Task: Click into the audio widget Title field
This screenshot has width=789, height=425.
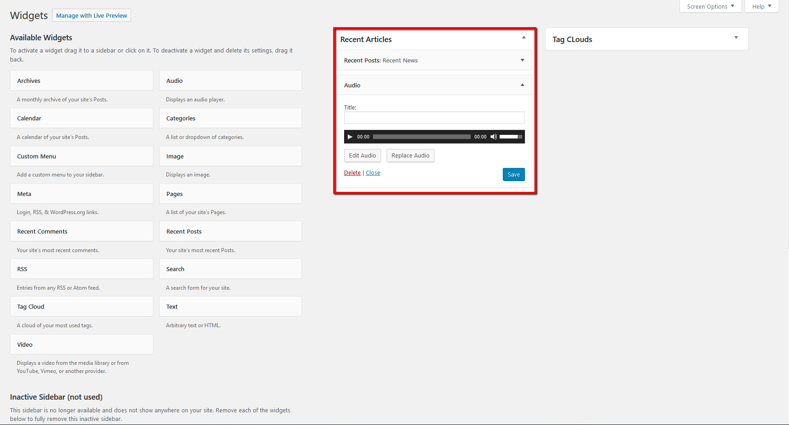Action: click(x=434, y=118)
